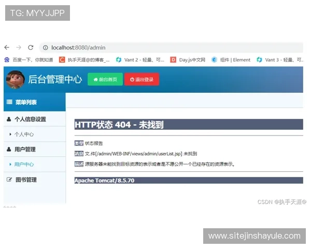Viewport: 311px width, 249px height.
Task: Click the Apache Tomcat/8.5.70 footer
Action: tap(189, 181)
